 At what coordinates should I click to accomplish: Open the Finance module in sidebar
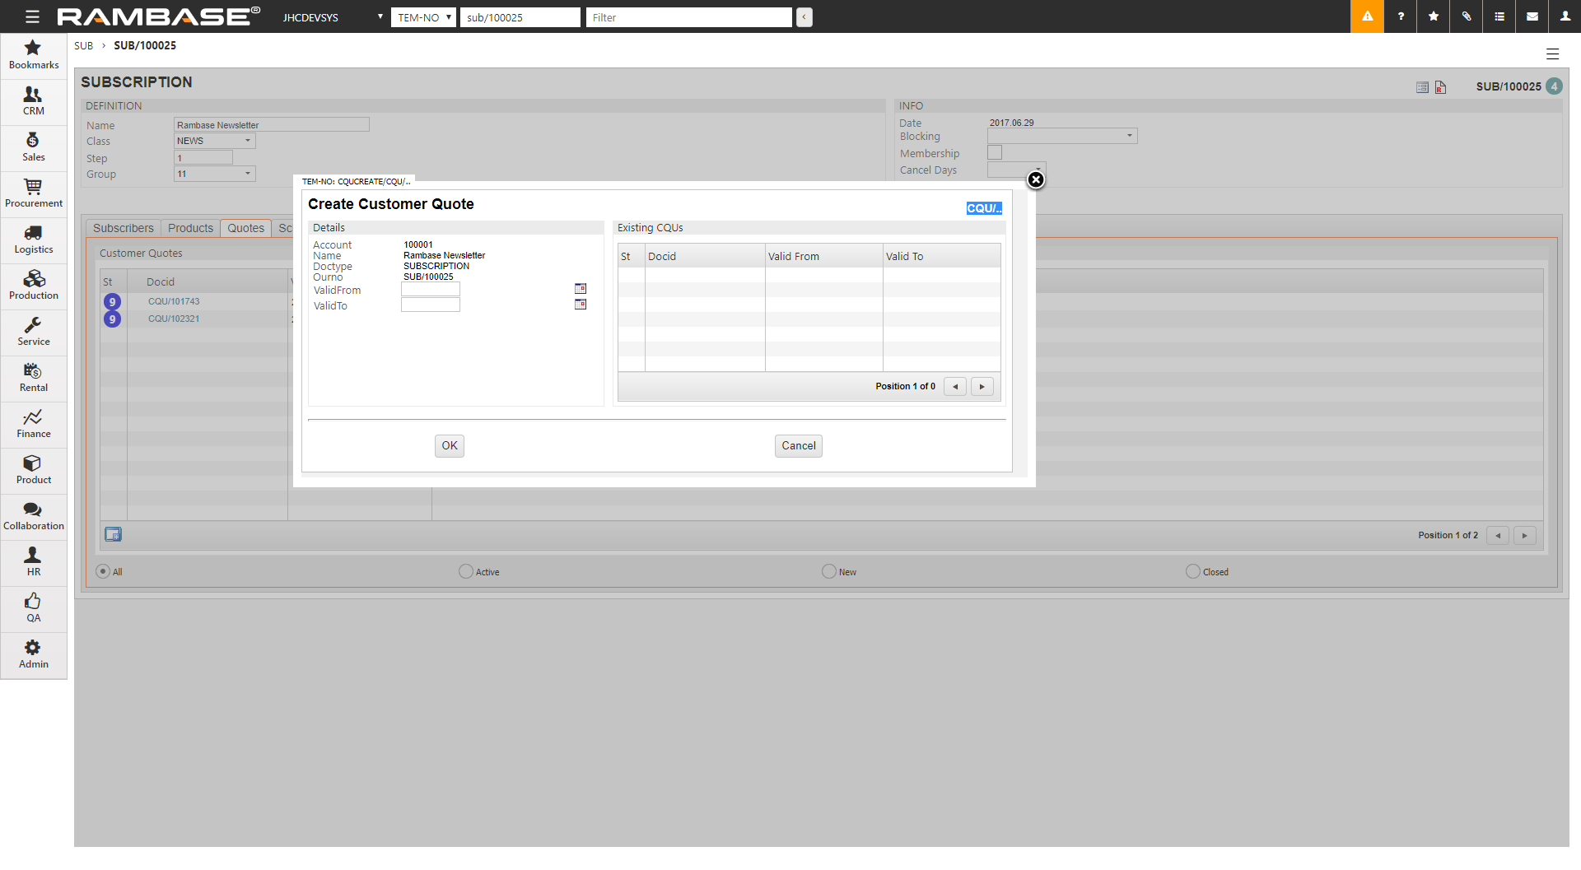34,425
